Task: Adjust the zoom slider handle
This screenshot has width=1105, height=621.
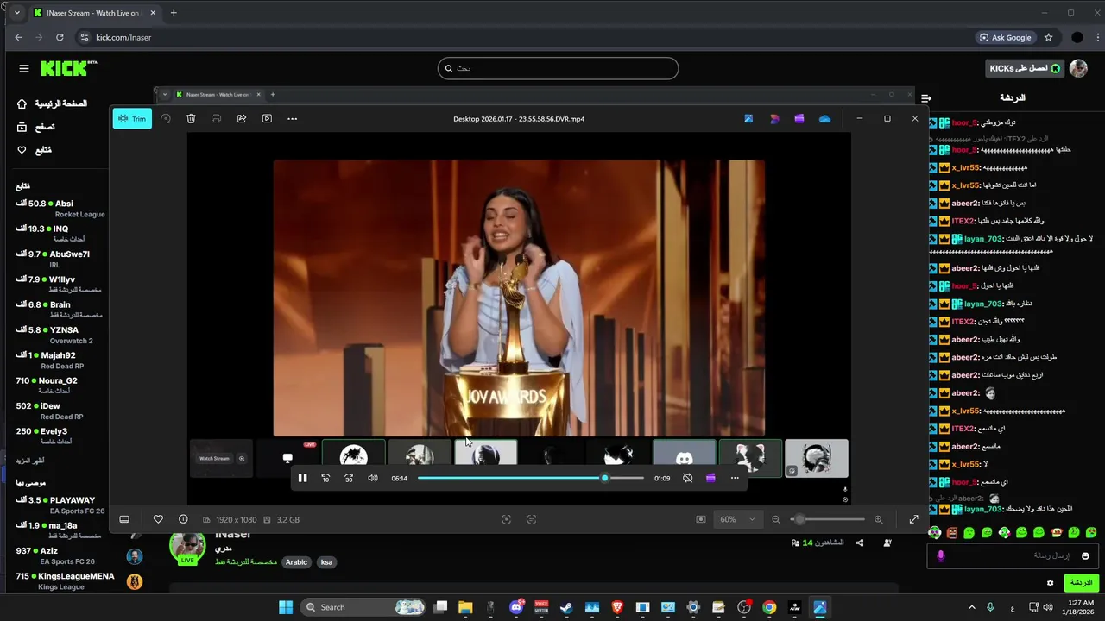Action: [799, 519]
